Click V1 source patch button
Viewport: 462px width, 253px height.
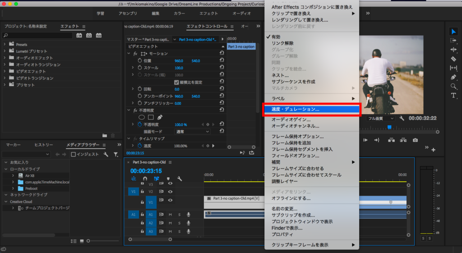(134, 192)
